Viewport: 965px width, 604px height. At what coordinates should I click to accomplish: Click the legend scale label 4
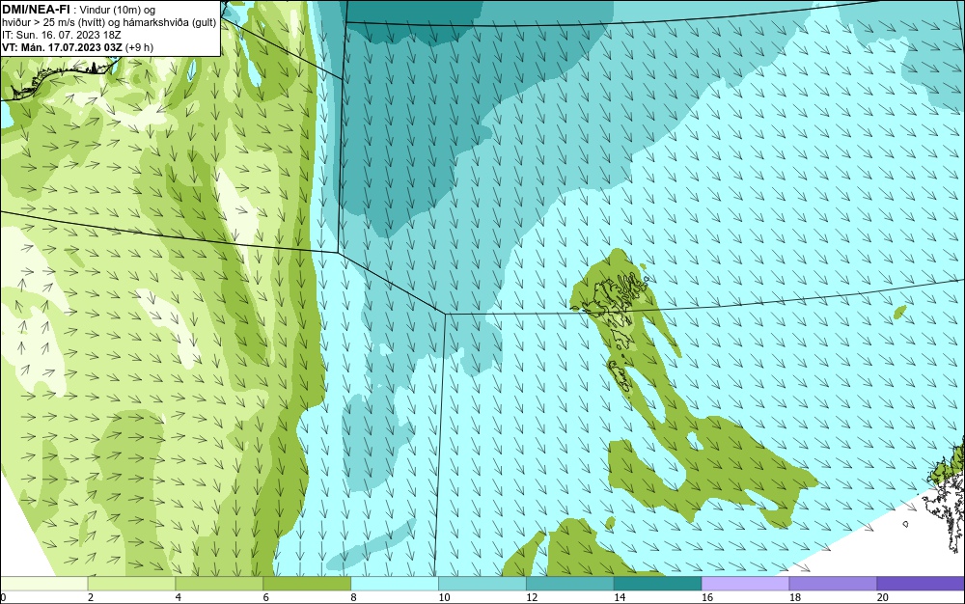click(178, 597)
